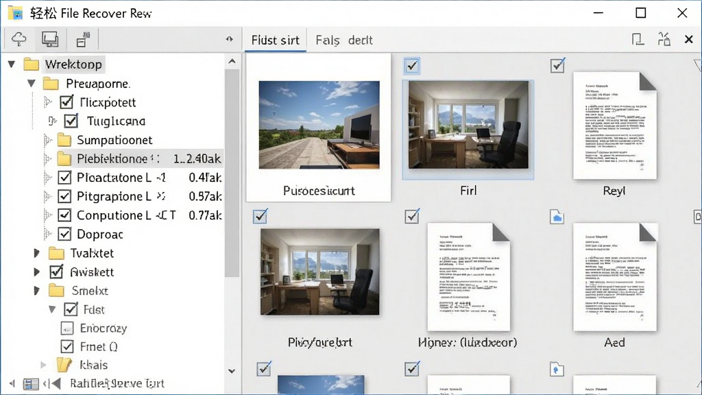Viewport: 702px width, 395px height.
Task: Collapse the Preuaporne folder
Action: (32, 83)
